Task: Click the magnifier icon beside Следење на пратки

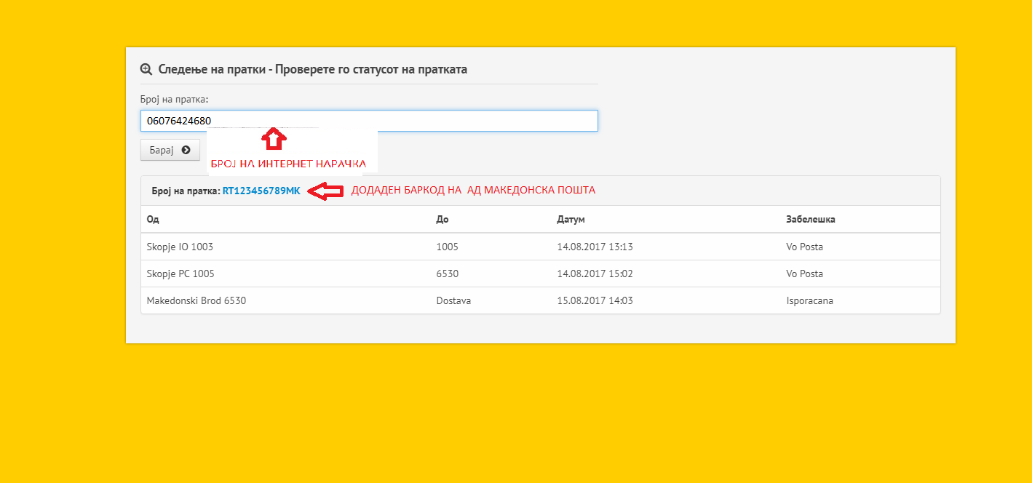Action: (x=146, y=69)
